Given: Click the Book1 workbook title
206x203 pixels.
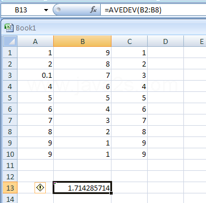Looking at the screenshot, I should [26, 28].
